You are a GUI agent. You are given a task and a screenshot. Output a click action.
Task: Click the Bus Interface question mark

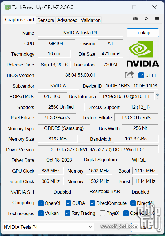tap(157, 96)
